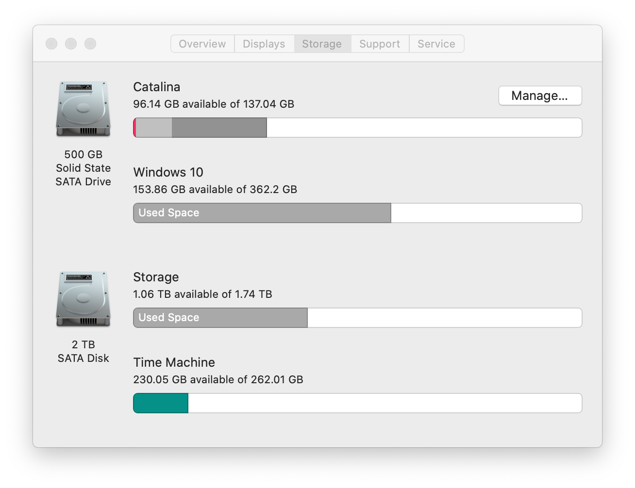Viewport: 635px width, 488px height.
Task: Click the Catalina storage usage bar
Action: click(x=357, y=128)
